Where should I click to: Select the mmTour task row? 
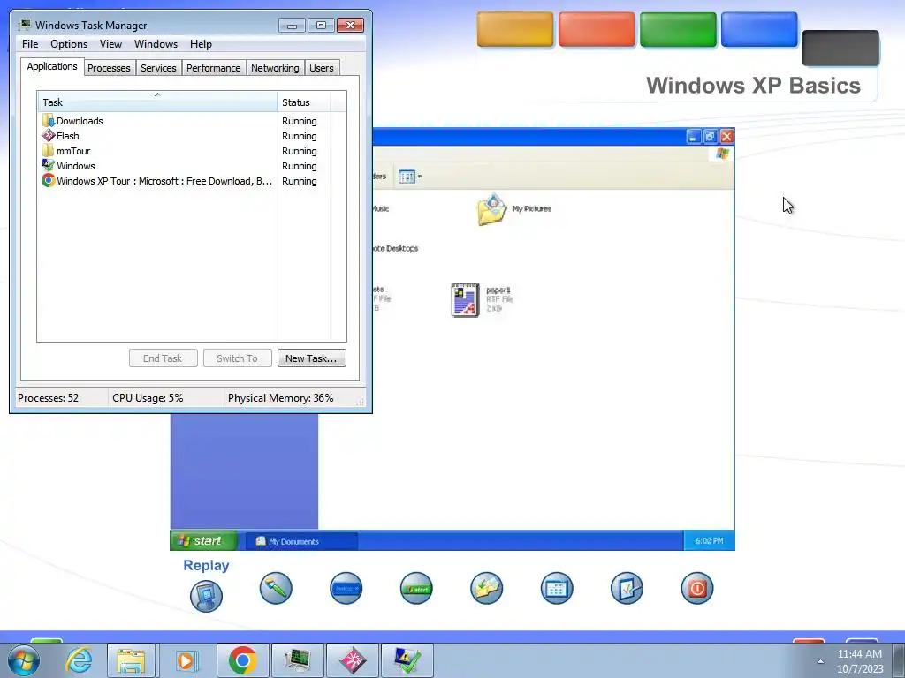click(185, 151)
